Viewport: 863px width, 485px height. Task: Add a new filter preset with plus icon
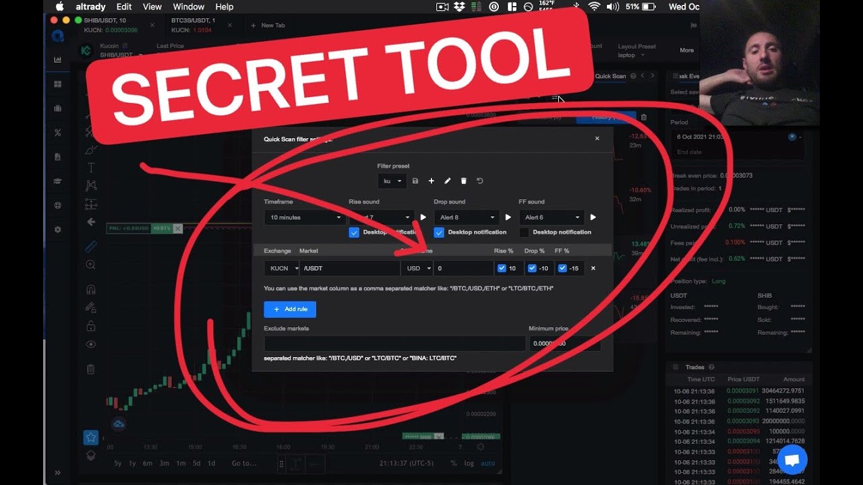point(431,181)
